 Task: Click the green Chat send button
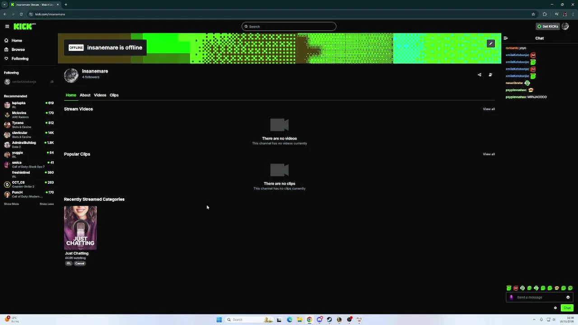(x=567, y=308)
